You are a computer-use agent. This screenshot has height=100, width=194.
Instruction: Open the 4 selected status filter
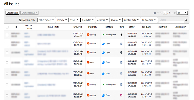88,20
